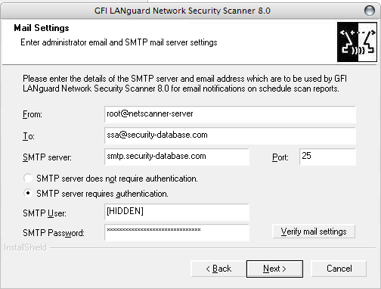This screenshot has height=289, width=381.
Task: Click the Port: label
Action: 280,157
